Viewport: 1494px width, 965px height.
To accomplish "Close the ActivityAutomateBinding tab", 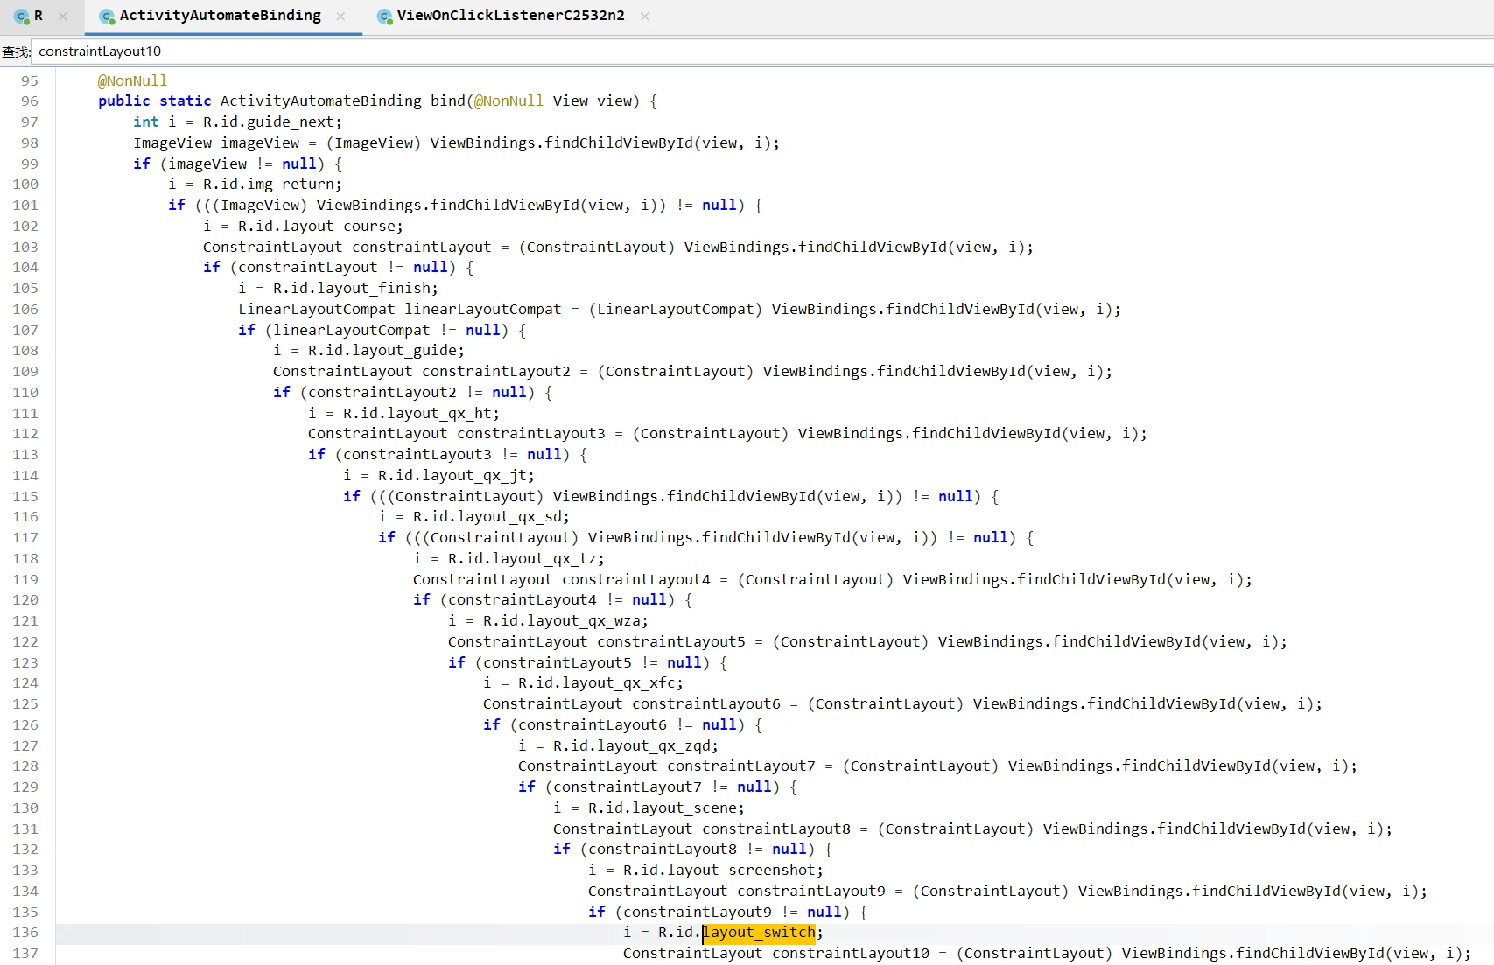I will click(x=340, y=17).
